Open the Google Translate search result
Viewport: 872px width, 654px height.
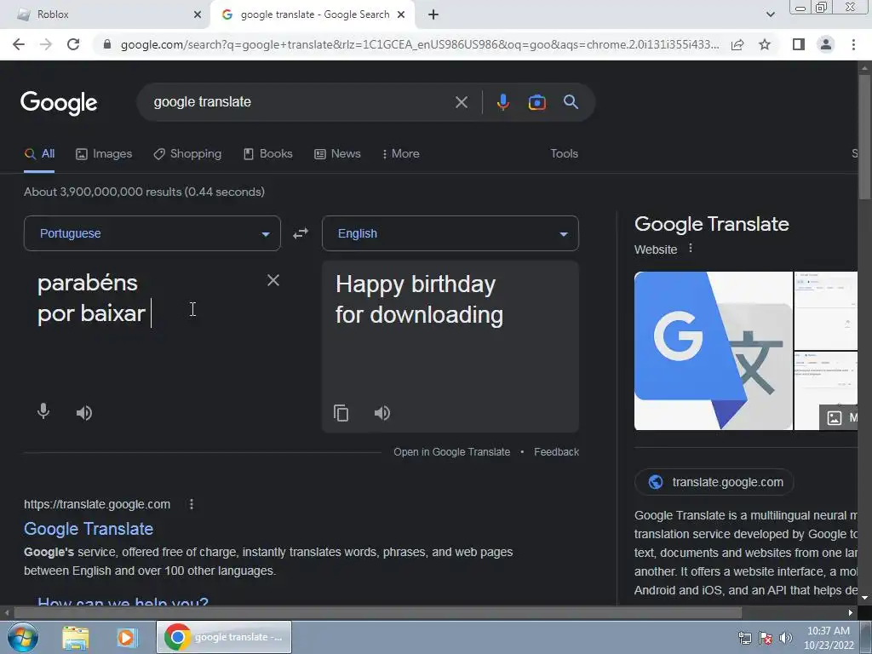click(89, 528)
